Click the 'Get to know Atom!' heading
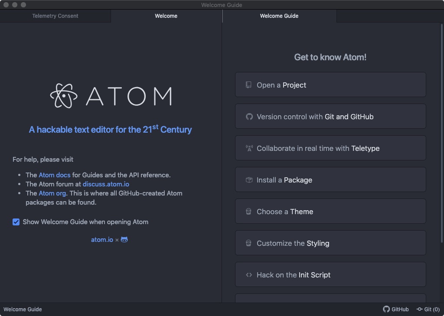This screenshot has height=316, width=444. [x=330, y=57]
